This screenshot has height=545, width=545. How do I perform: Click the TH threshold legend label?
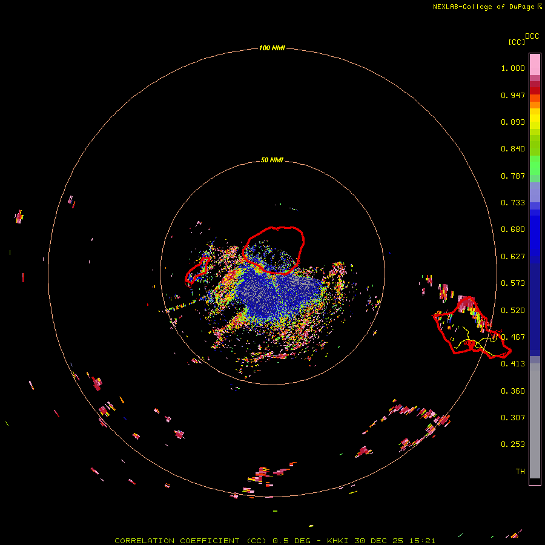pyautogui.click(x=520, y=472)
